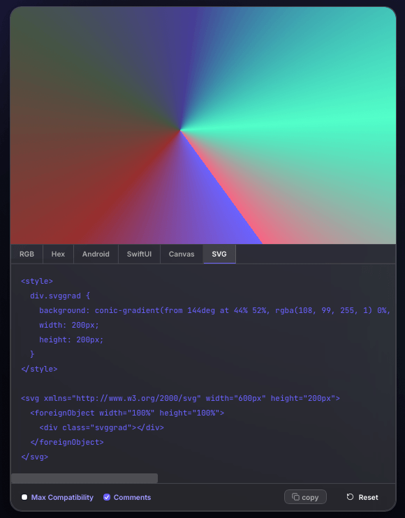405x518 pixels.
Task: Click the 'div.svggrad {' selector line
Action: (x=60, y=296)
